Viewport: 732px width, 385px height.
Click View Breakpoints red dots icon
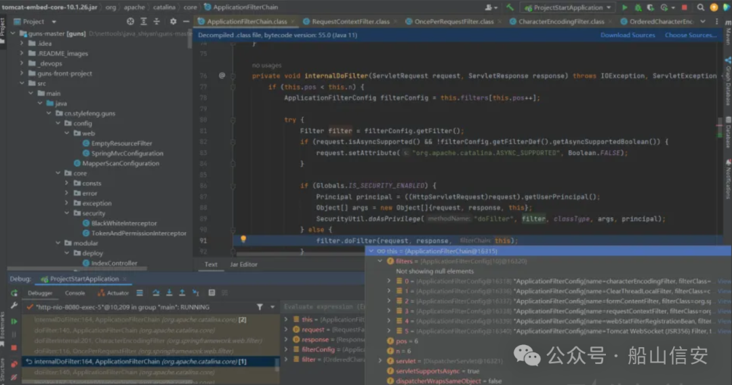(x=14, y=364)
